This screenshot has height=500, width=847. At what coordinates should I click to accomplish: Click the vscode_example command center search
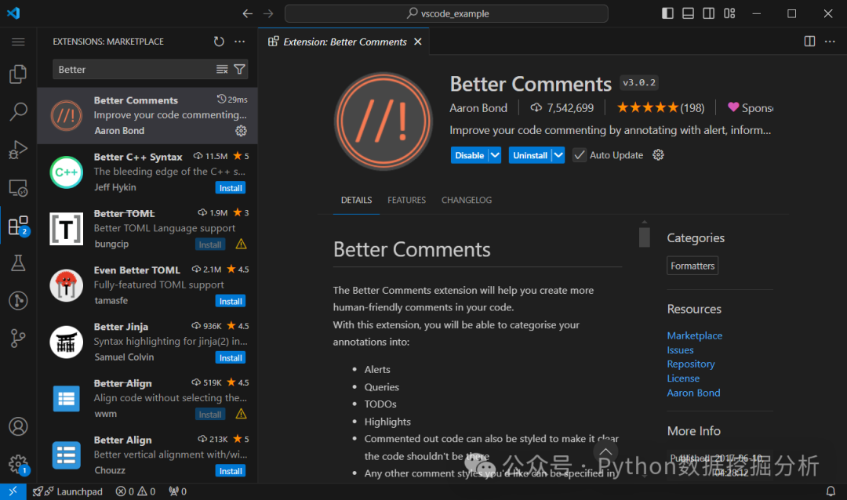tap(446, 13)
